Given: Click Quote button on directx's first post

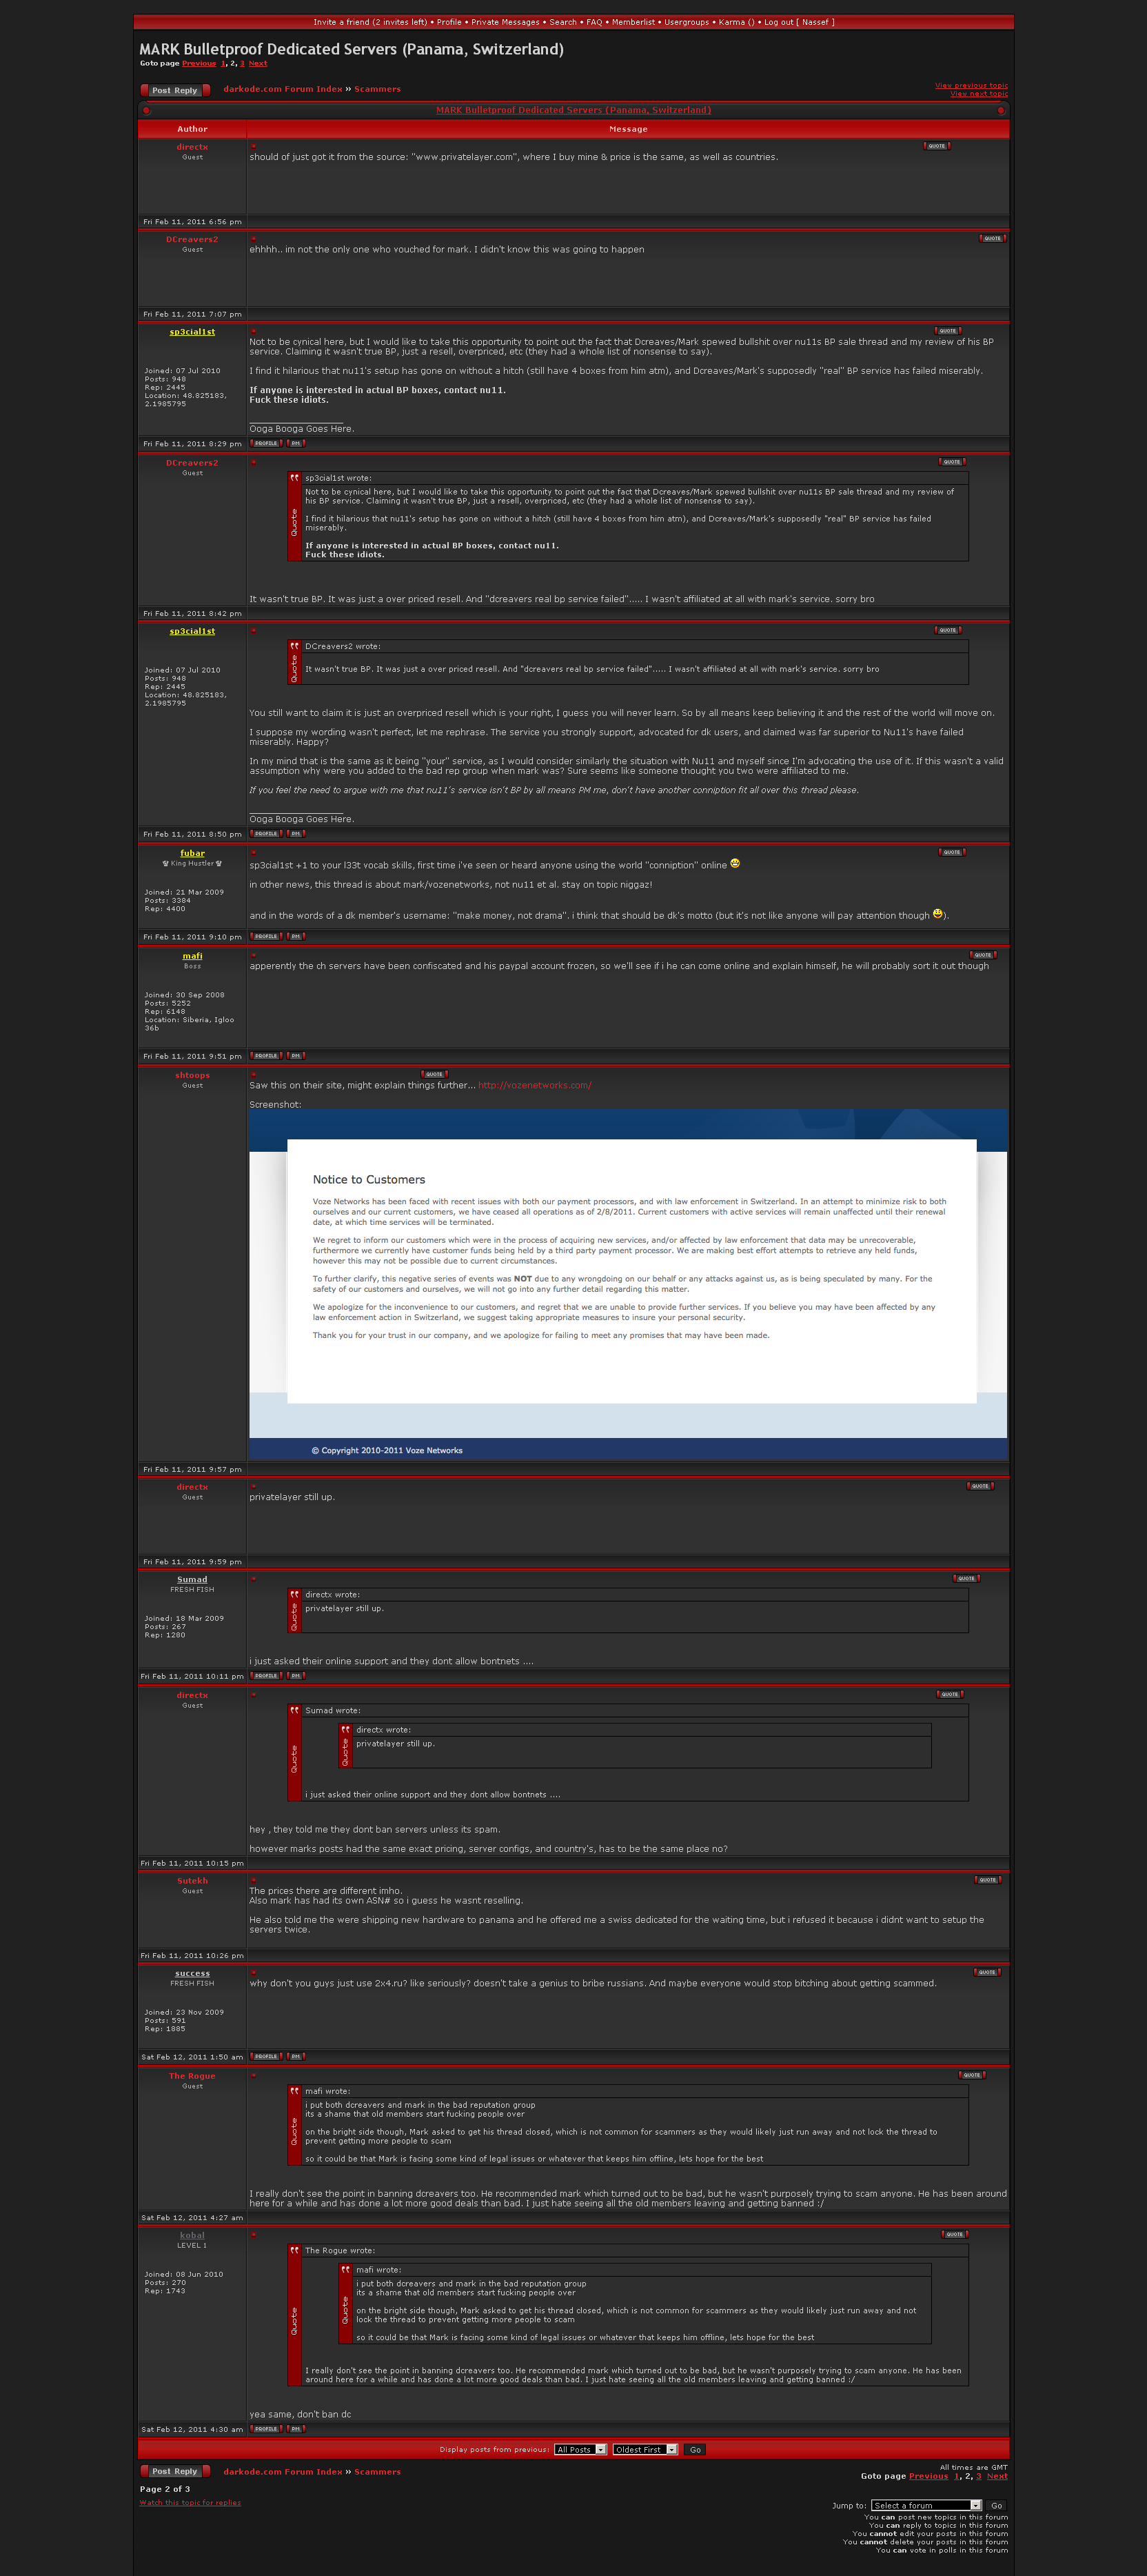Looking at the screenshot, I should click(x=936, y=146).
